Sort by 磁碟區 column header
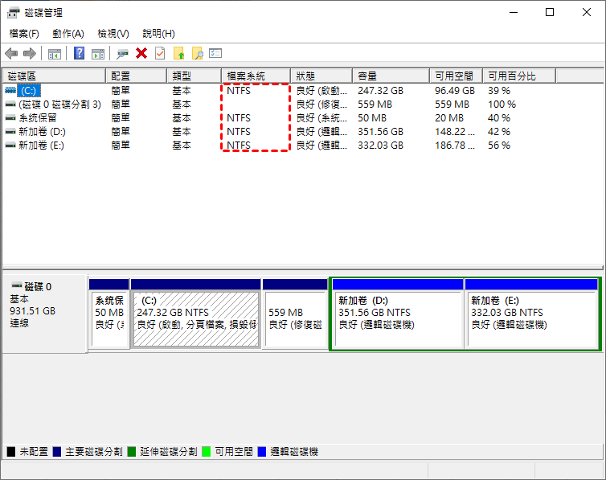The height and width of the screenshot is (480, 606). 54,76
